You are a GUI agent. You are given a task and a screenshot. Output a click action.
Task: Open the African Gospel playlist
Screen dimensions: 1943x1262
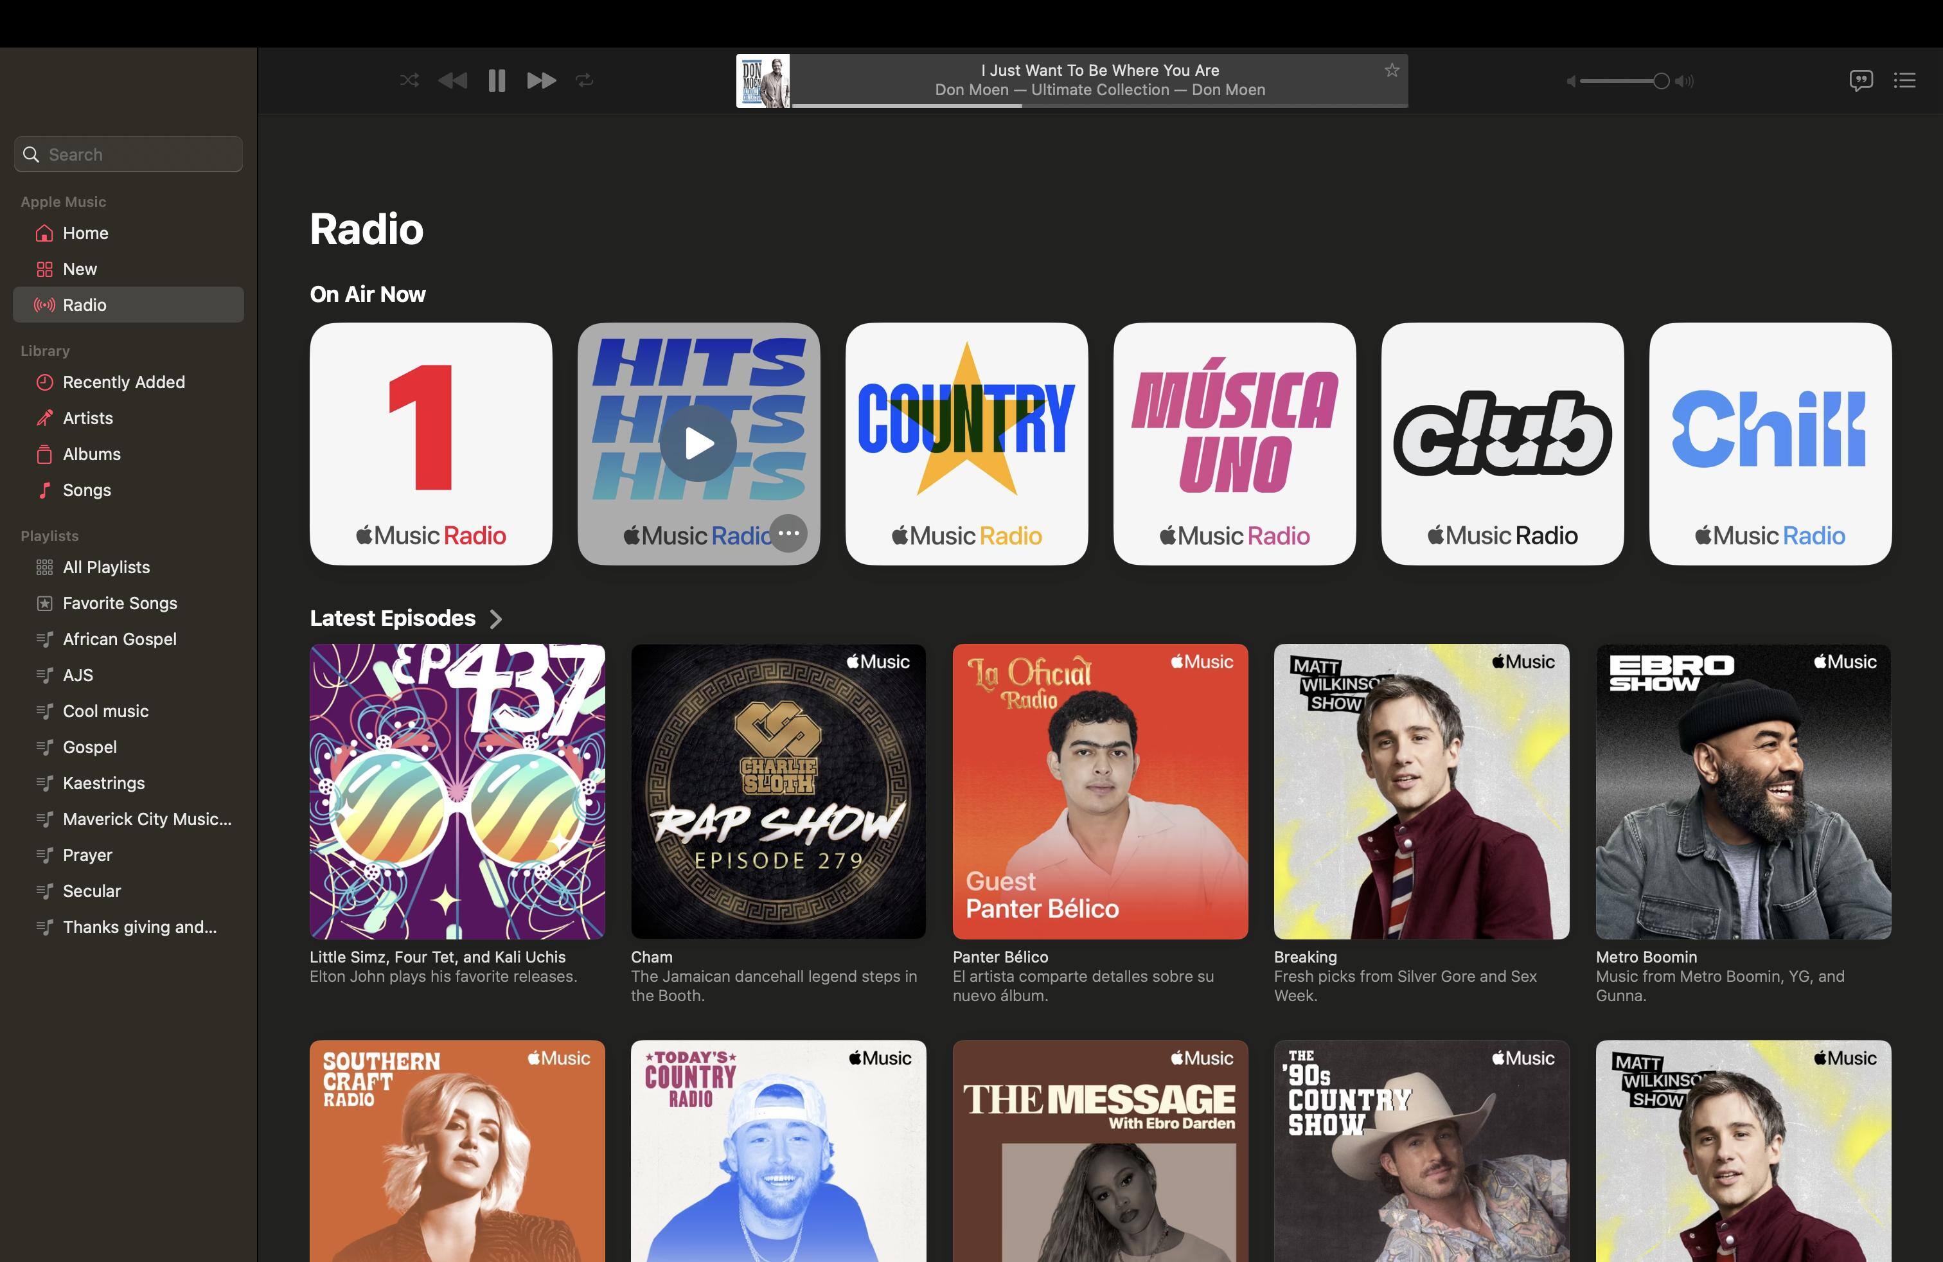pyautogui.click(x=120, y=639)
